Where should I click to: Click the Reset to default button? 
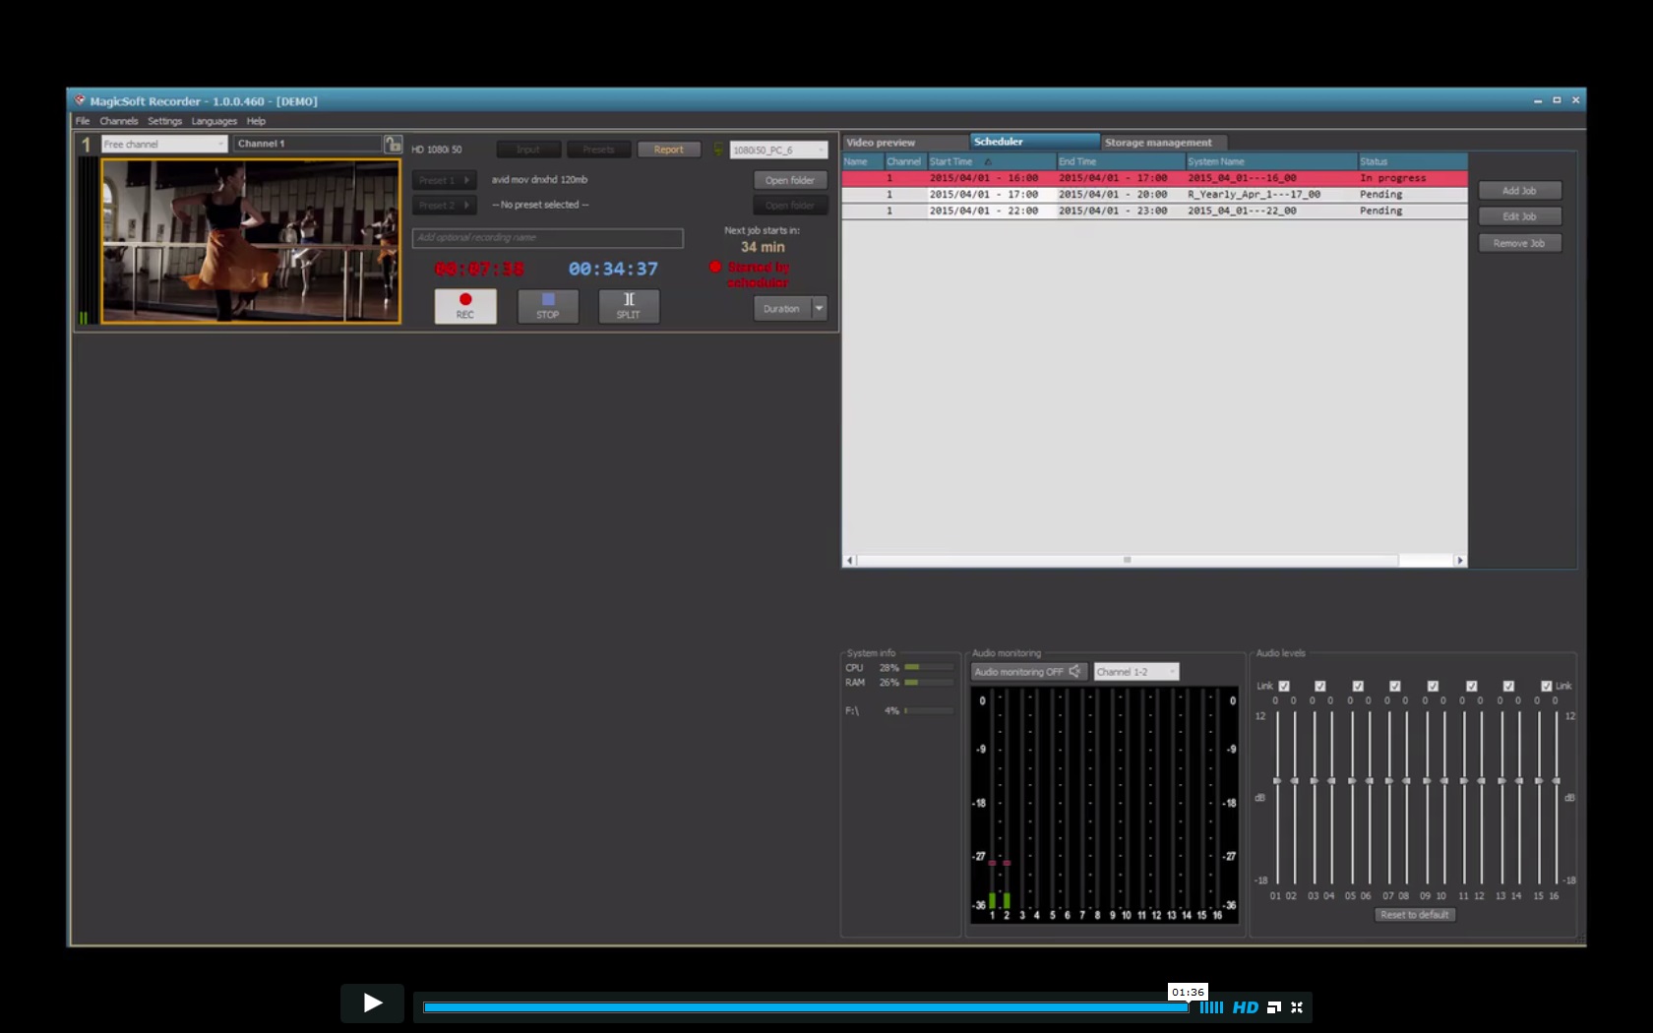[1415, 914]
